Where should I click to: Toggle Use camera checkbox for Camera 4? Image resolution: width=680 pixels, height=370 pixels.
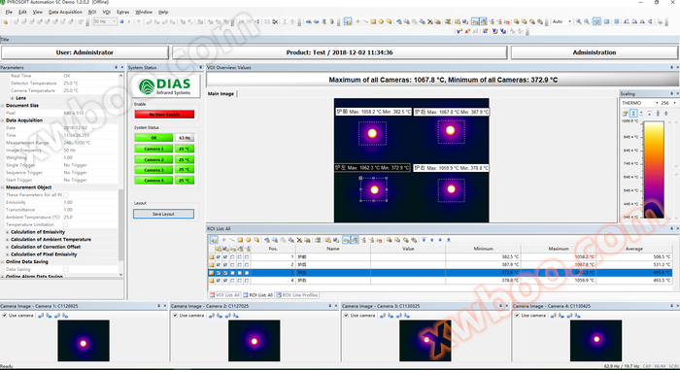(517, 316)
